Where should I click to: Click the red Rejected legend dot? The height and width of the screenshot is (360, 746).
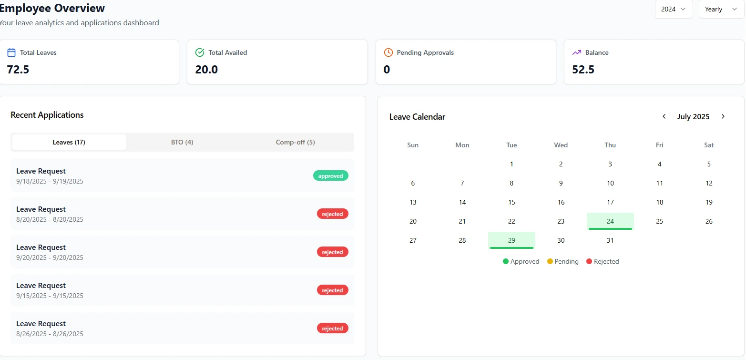589,261
